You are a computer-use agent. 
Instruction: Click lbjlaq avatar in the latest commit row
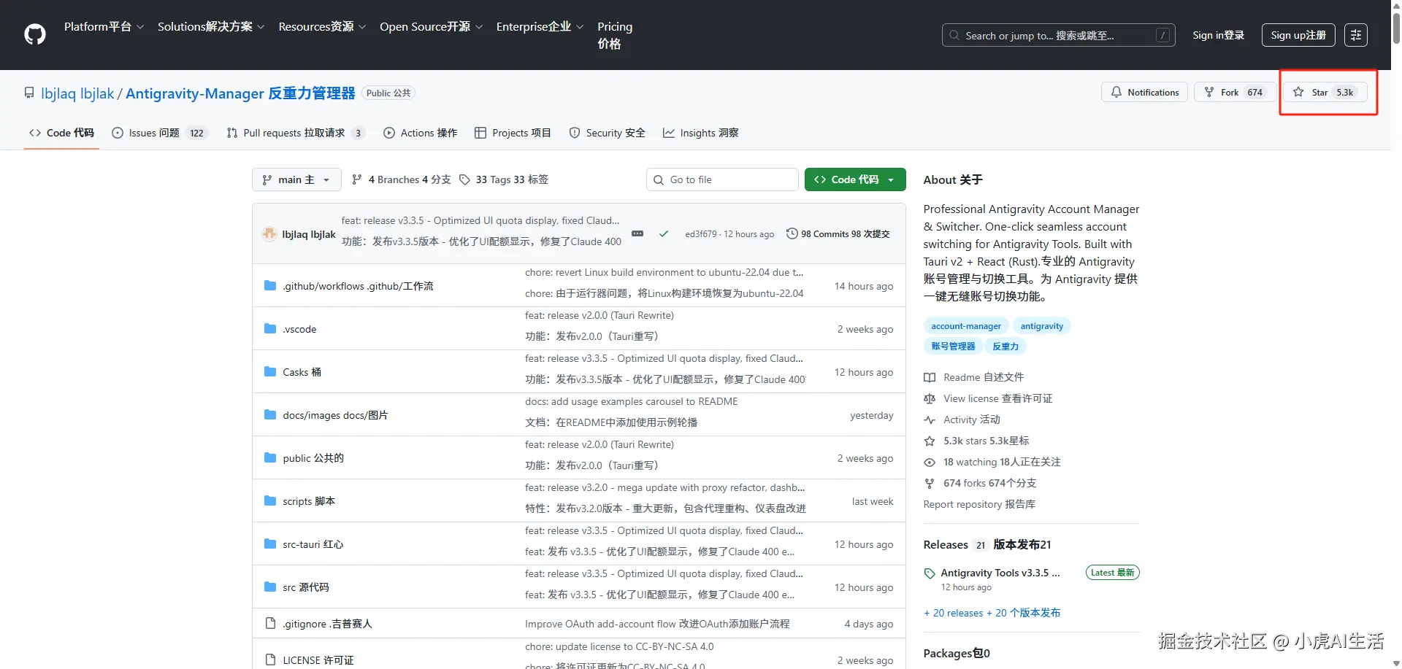269,233
